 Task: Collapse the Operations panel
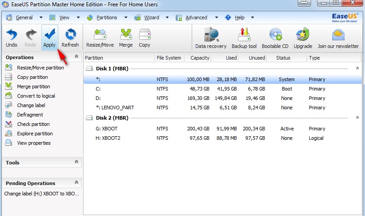(x=76, y=56)
